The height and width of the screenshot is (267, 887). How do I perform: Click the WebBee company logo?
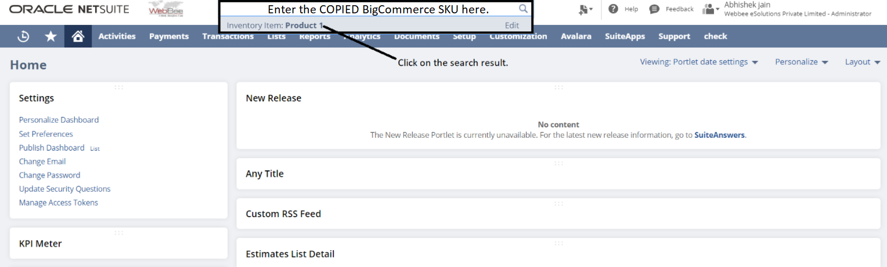tap(166, 9)
